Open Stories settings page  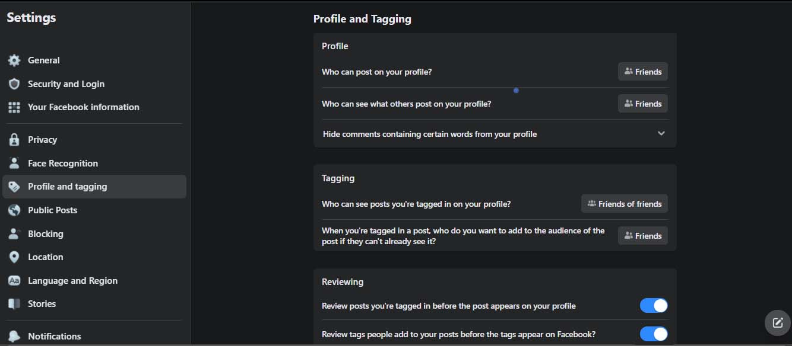click(x=42, y=304)
